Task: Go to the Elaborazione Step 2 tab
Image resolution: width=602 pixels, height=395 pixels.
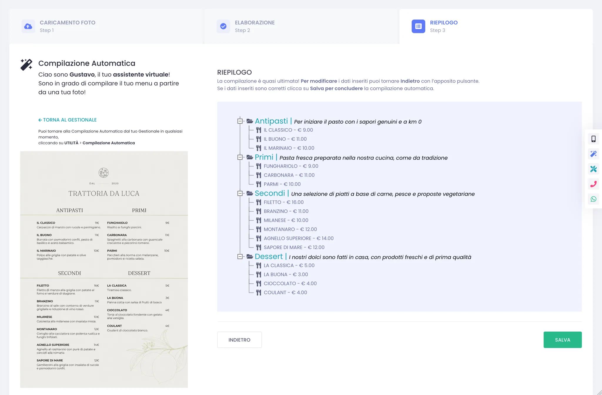Action: click(301, 26)
